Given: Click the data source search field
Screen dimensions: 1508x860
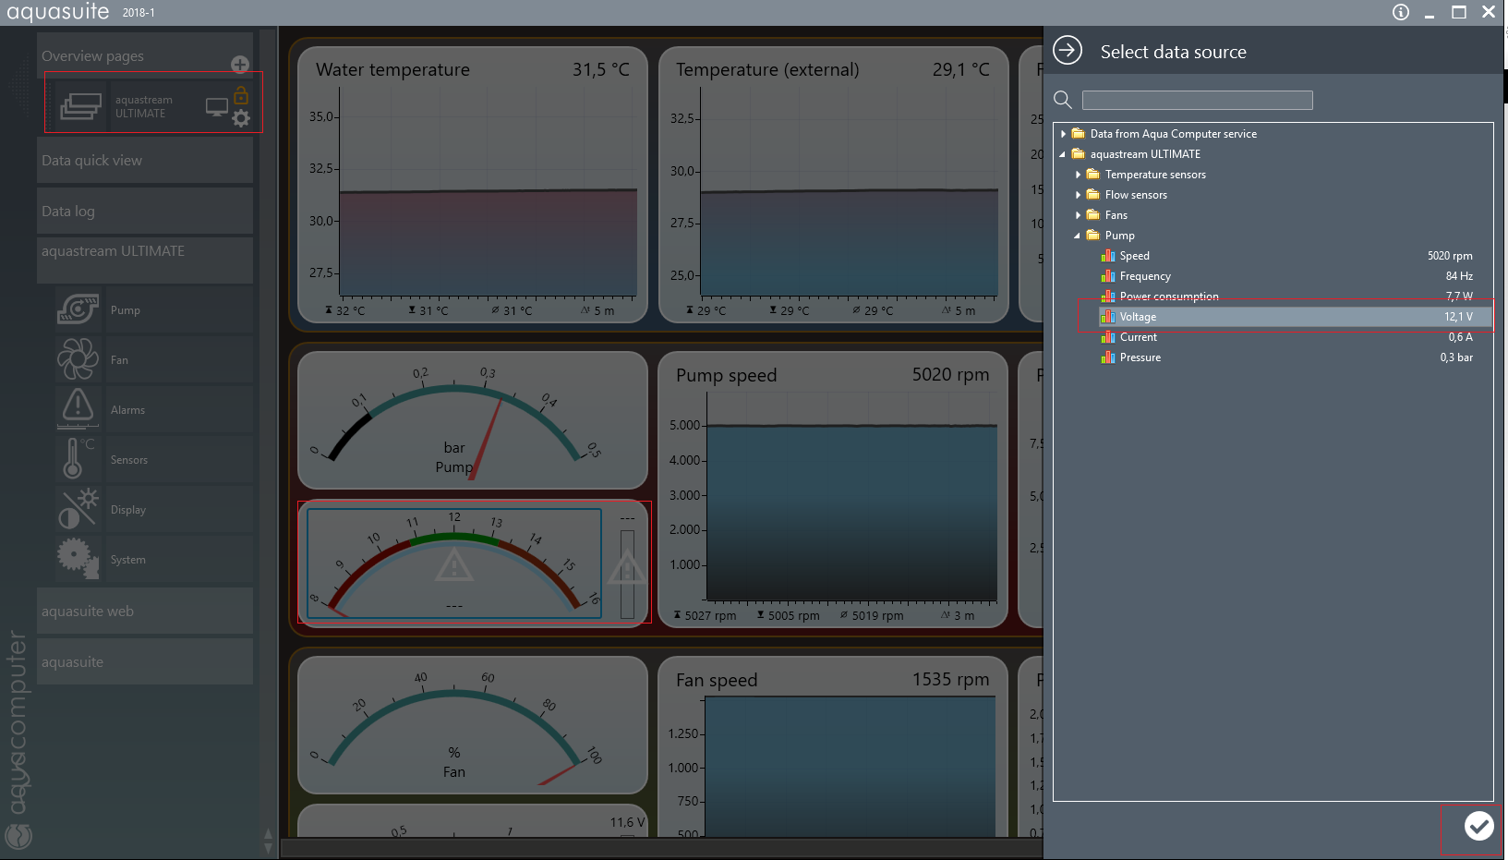Looking at the screenshot, I should [1197, 100].
